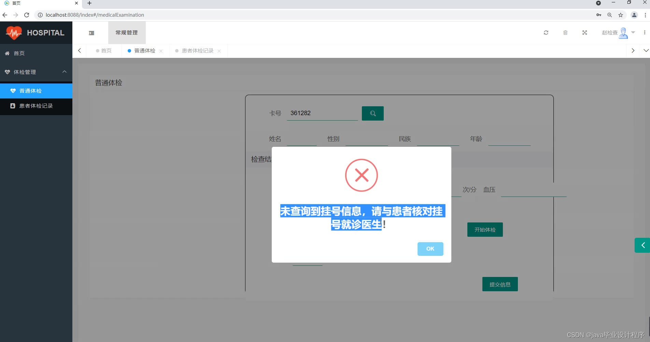Click the 卡号 input field with 361282
Screen dimensions: 650x342
click(x=322, y=113)
